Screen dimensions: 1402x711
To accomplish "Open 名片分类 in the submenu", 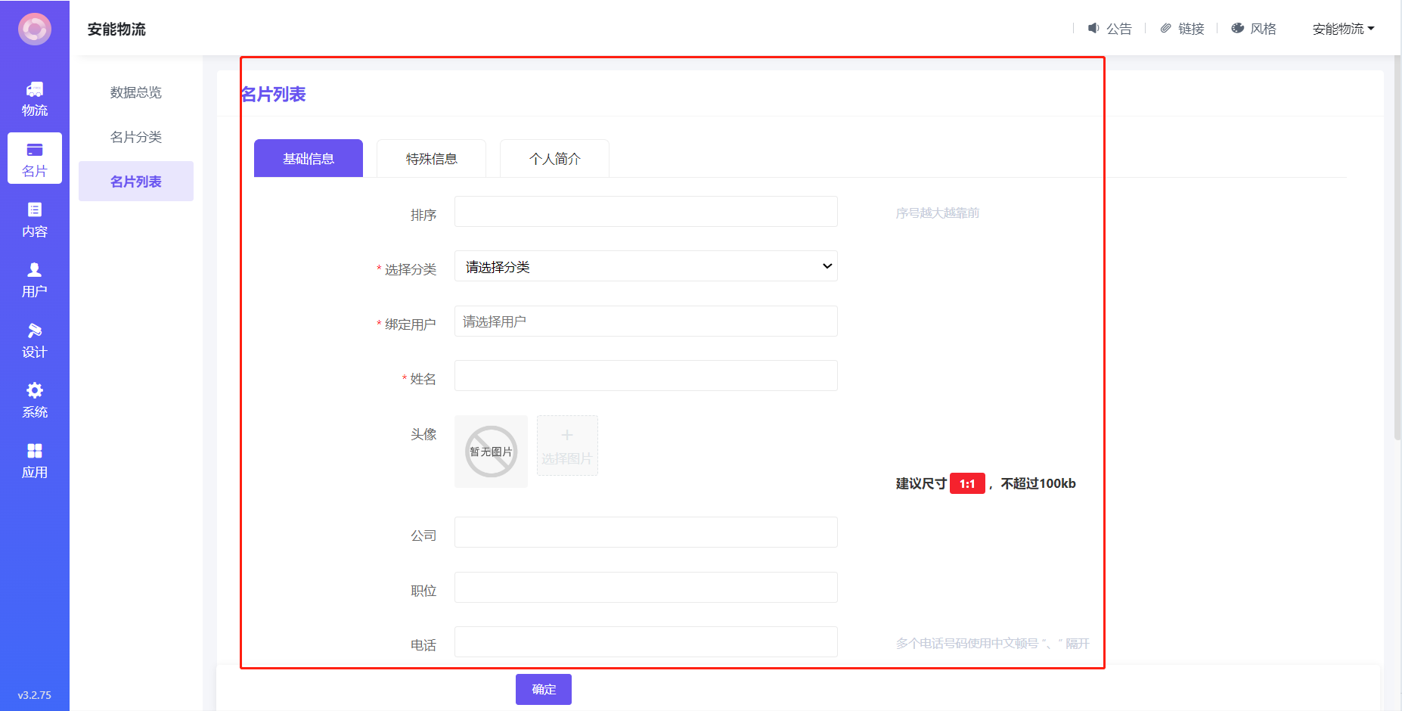I will click(x=136, y=137).
